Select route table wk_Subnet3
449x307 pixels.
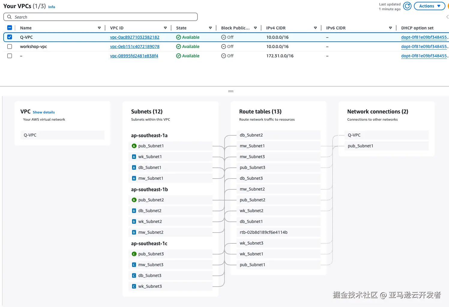point(279,243)
